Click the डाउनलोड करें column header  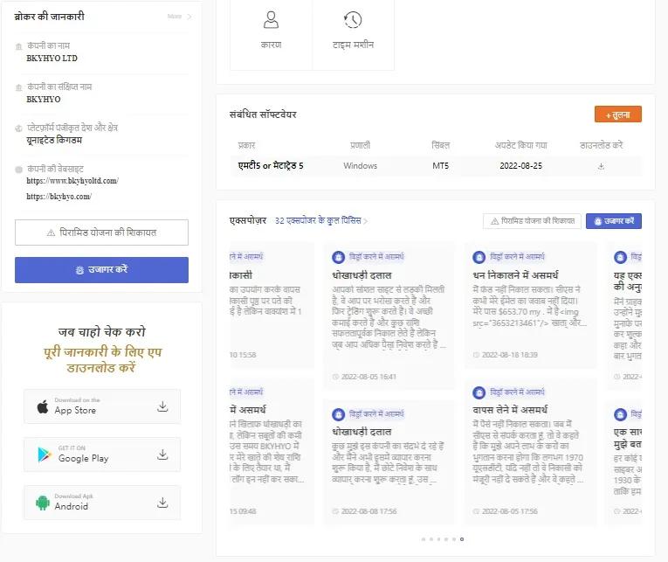pyautogui.click(x=601, y=145)
